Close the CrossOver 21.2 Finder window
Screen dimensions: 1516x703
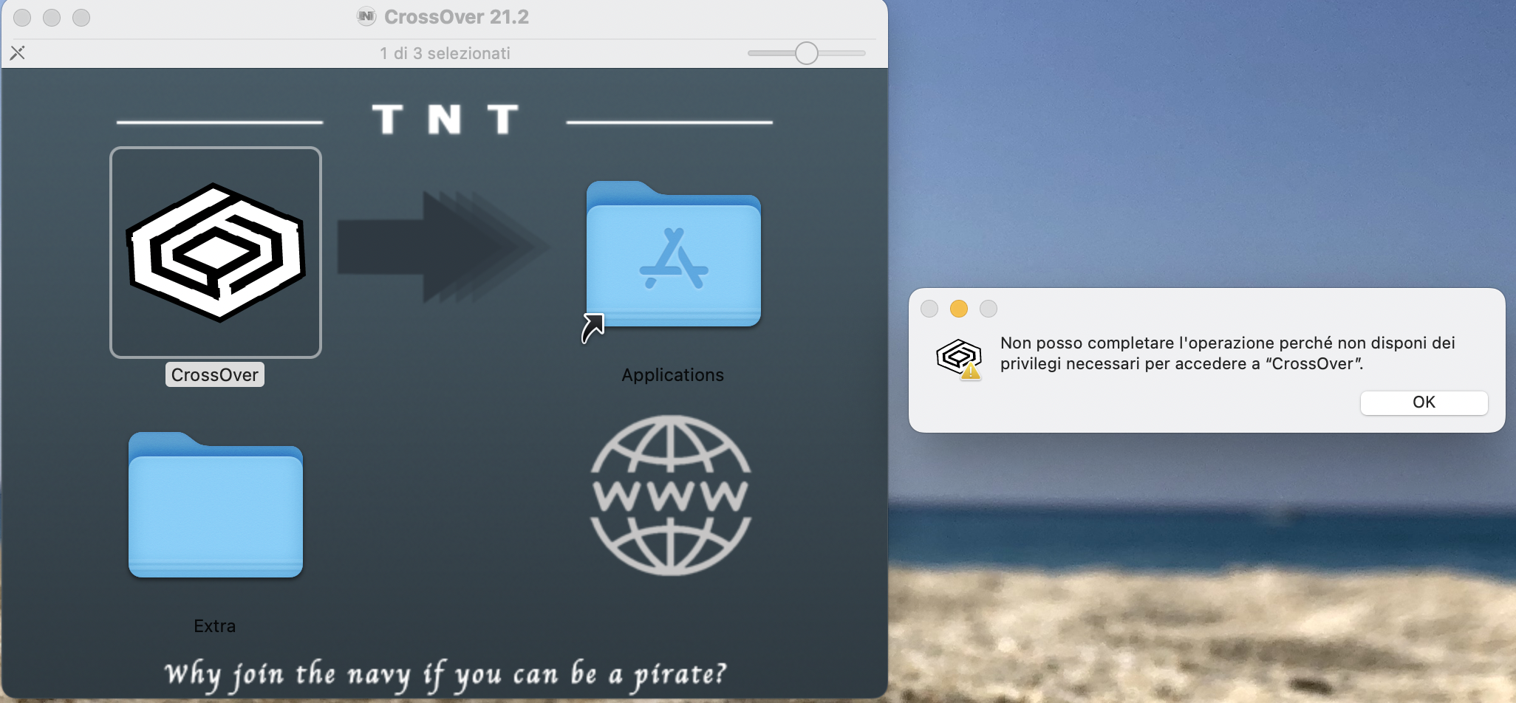[22, 17]
